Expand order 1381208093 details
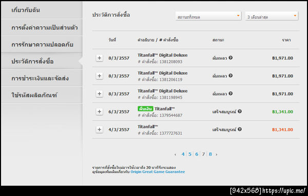Viewport: 308px width, 196px height. [100, 58]
